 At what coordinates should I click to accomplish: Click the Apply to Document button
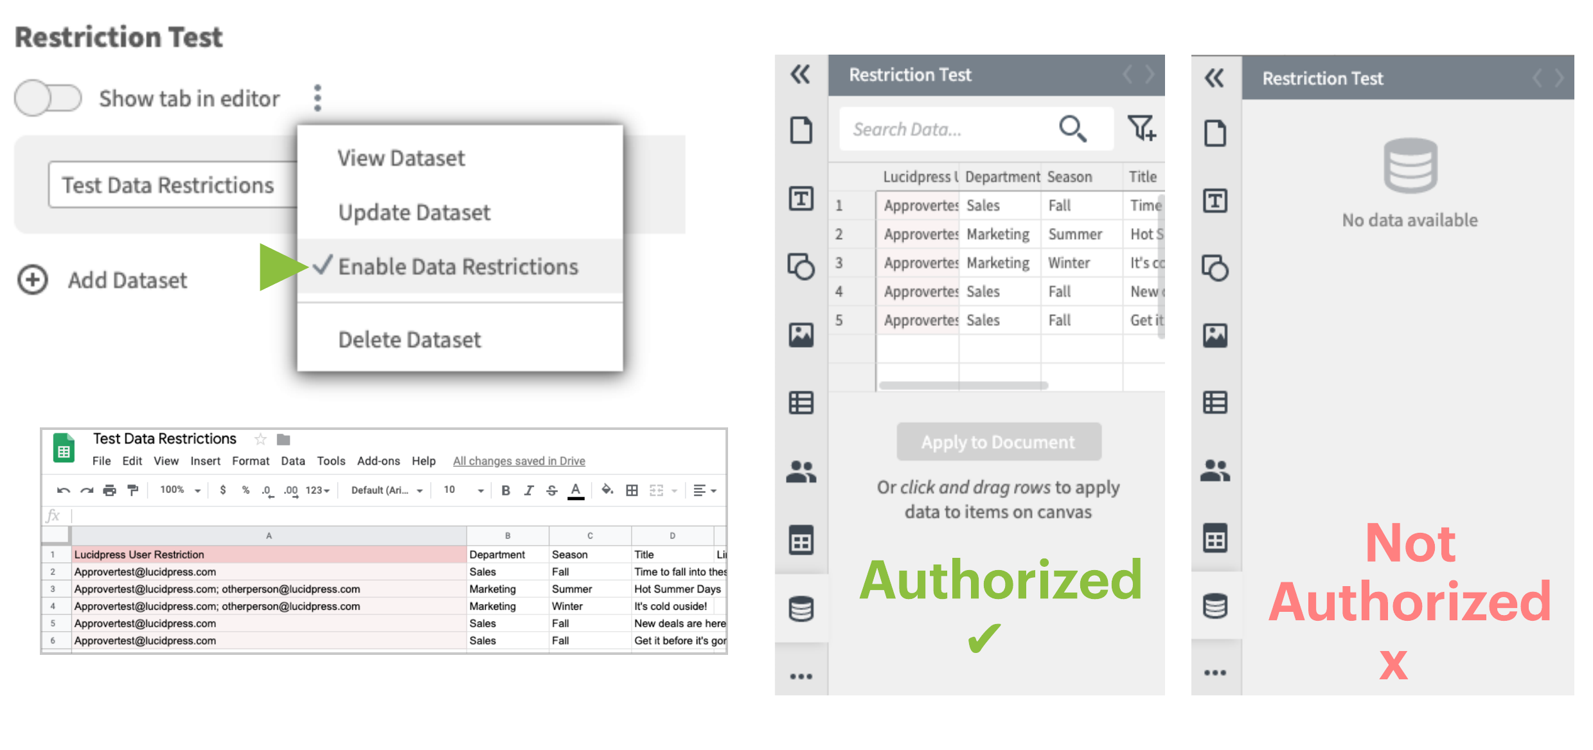[x=999, y=442]
